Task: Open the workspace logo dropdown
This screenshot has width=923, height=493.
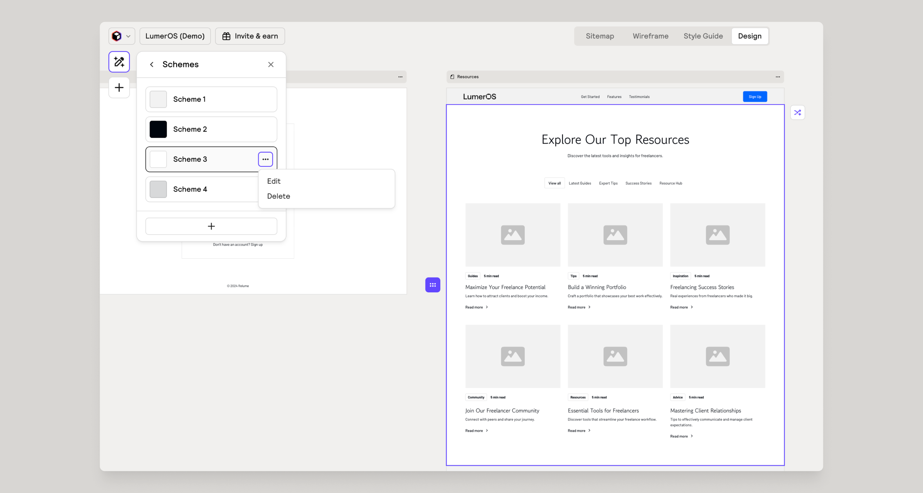Action: tap(122, 36)
